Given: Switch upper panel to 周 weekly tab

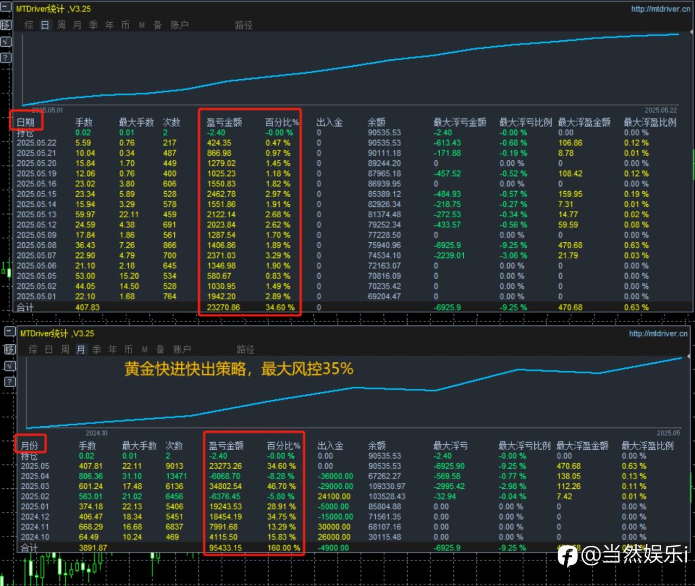Looking at the screenshot, I should click(x=61, y=25).
